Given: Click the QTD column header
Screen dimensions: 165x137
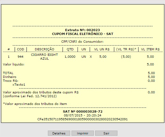Looking at the screenshot, I should pyautogui.click(x=70, y=49).
